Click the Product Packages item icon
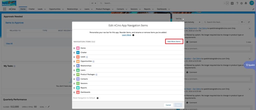This screenshot has width=256, height=110. coord(78,74)
